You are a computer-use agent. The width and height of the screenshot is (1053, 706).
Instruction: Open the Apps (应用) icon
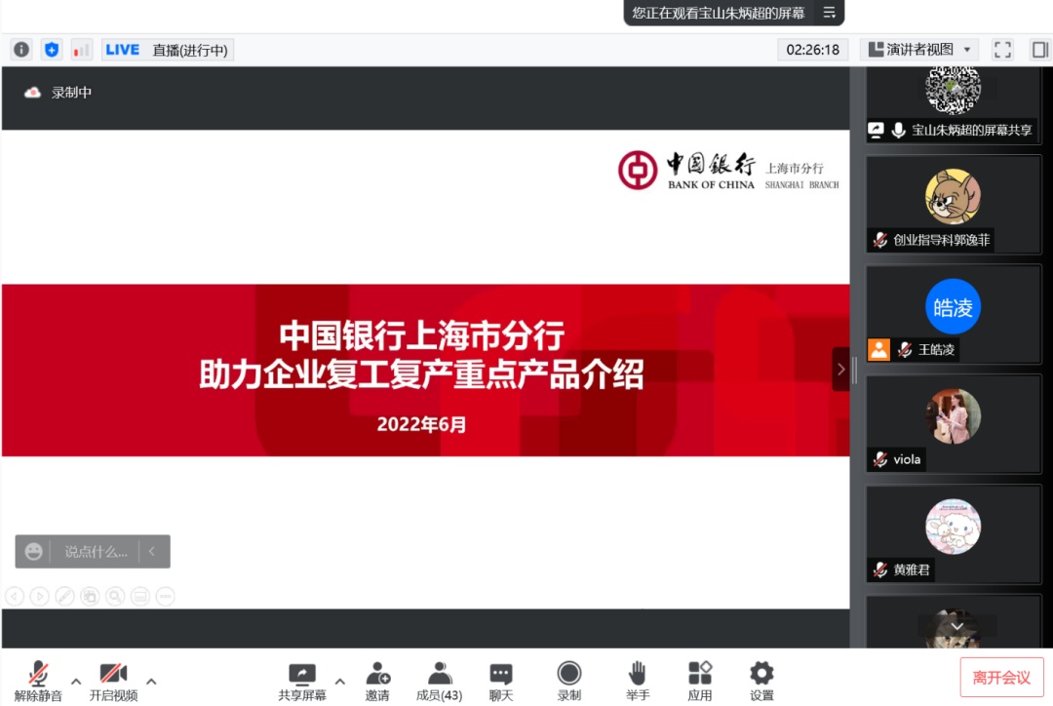point(699,681)
